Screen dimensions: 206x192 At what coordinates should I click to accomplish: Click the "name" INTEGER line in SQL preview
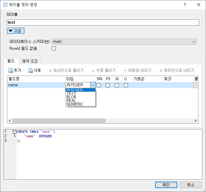[x=38, y=136]
